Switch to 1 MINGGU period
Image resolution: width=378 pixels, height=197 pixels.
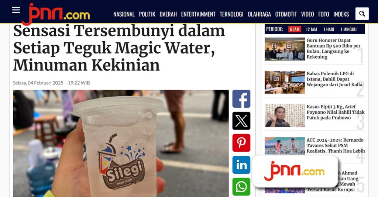point(348,30)
